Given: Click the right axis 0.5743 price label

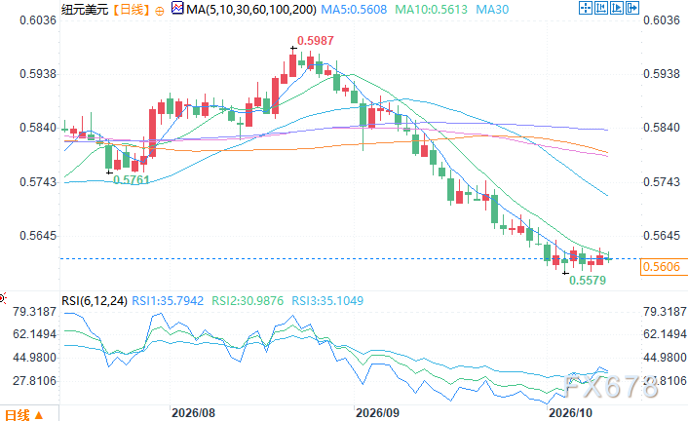Looking at the screenshot, I should coord(662,181).
